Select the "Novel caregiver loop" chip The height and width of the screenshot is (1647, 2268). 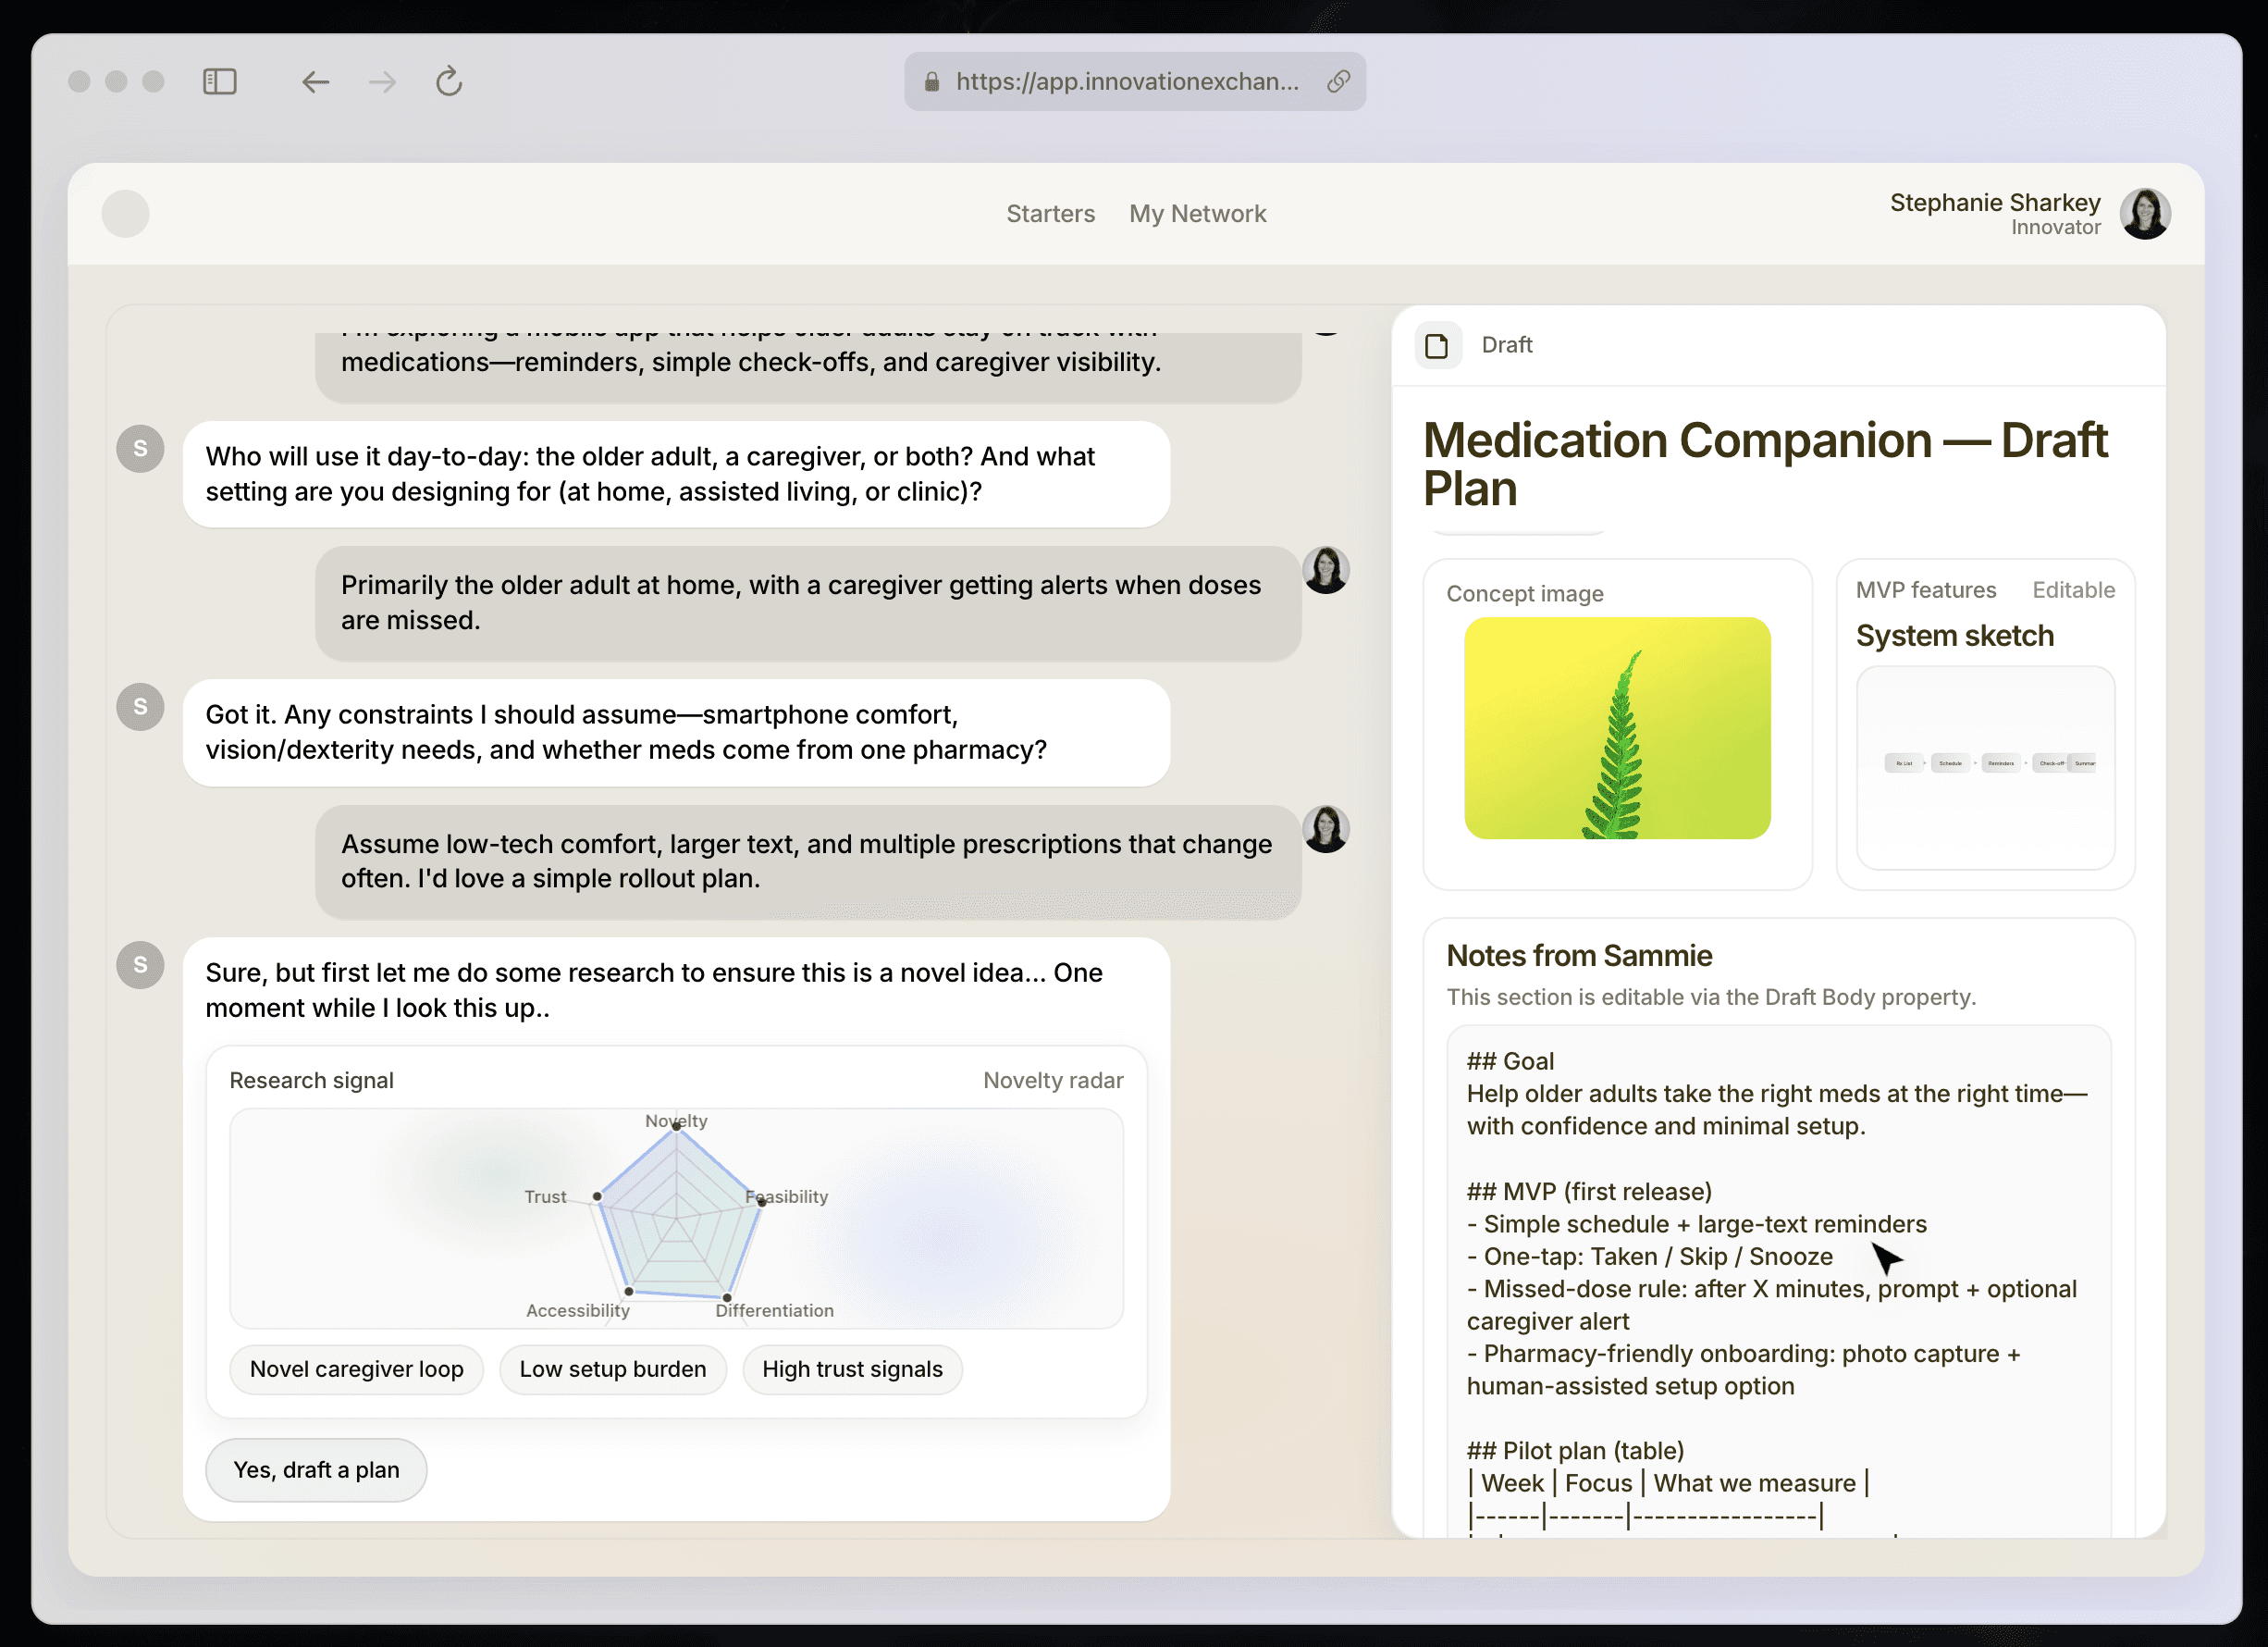tap(356, 1368)
